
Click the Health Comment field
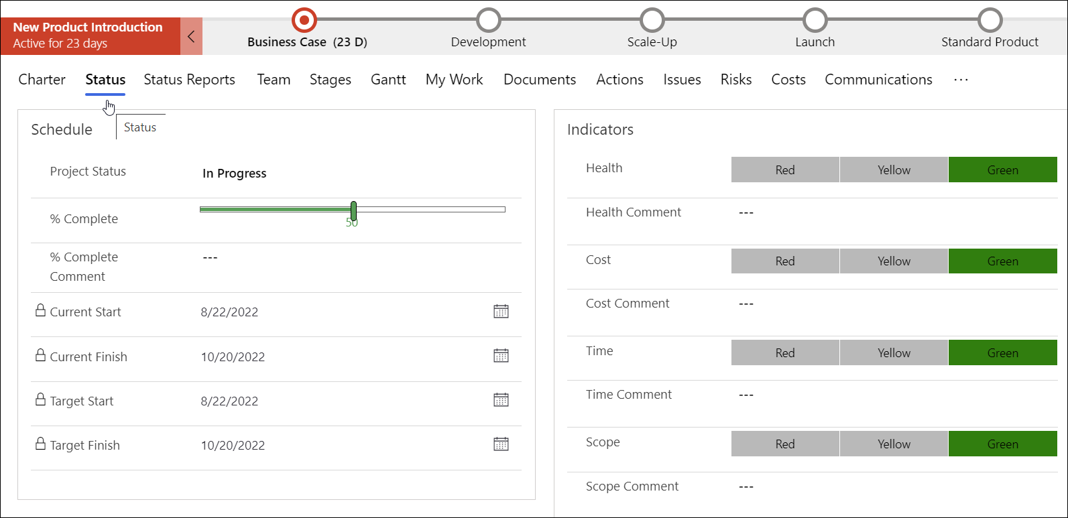coord(746,213)
